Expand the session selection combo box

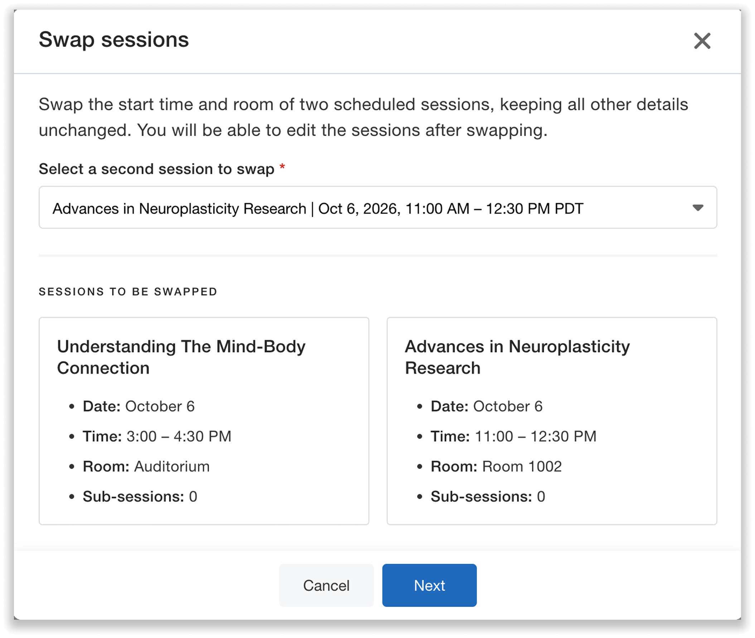[x=377, y=208]
